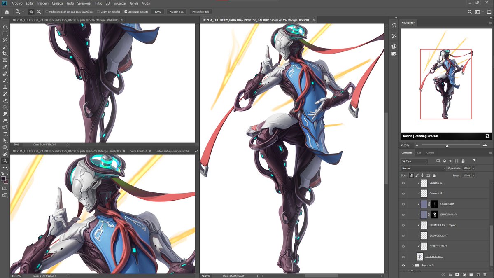Open the Arquivo menu
Viewport: 494px width, 278px height.
(17, 3)
